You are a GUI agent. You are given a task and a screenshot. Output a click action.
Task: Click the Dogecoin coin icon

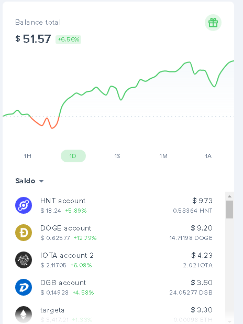click(24, 233)
